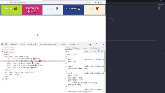Open style.css link for the * rule
165x93 pixels.
[94, 89]
